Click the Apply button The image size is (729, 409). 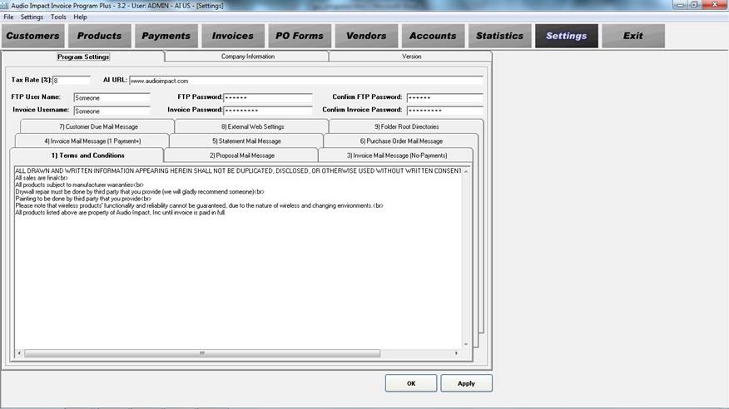pos(466,383)
